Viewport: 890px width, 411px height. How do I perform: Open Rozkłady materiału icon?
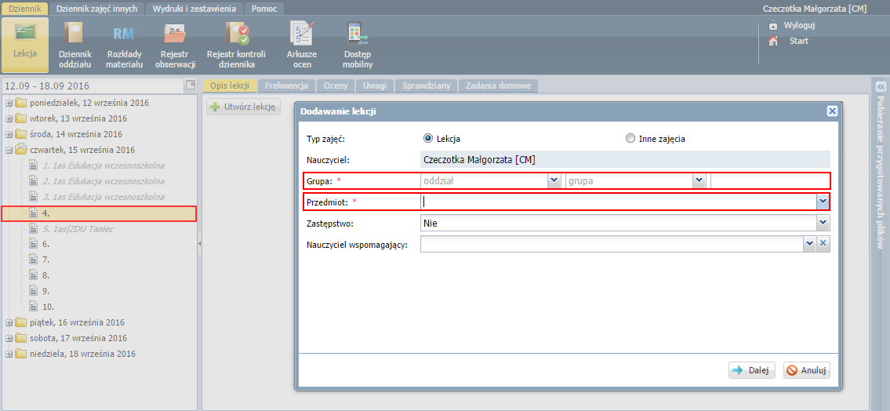pos(124,33)
